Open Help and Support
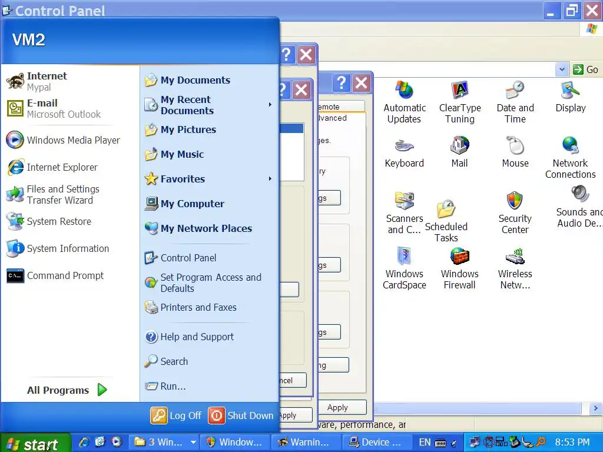The image size is (603, 452). (x=209, y=337)
